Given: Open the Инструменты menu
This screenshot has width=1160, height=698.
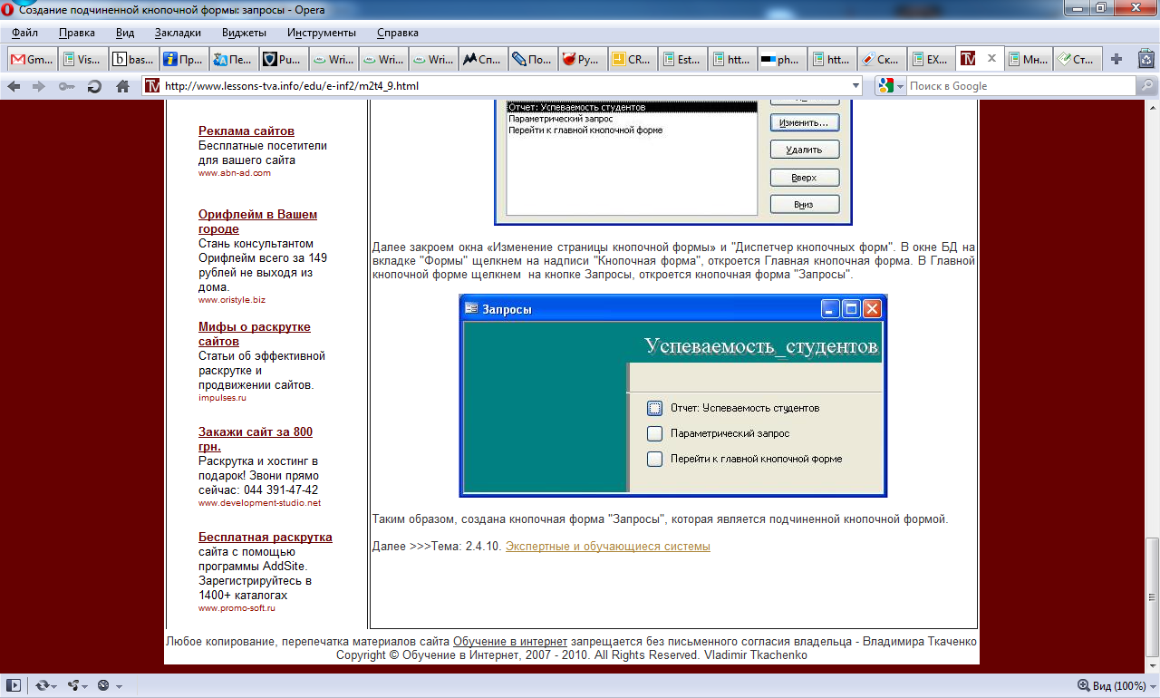Looking at the screenshot, I should click(322, 33).
